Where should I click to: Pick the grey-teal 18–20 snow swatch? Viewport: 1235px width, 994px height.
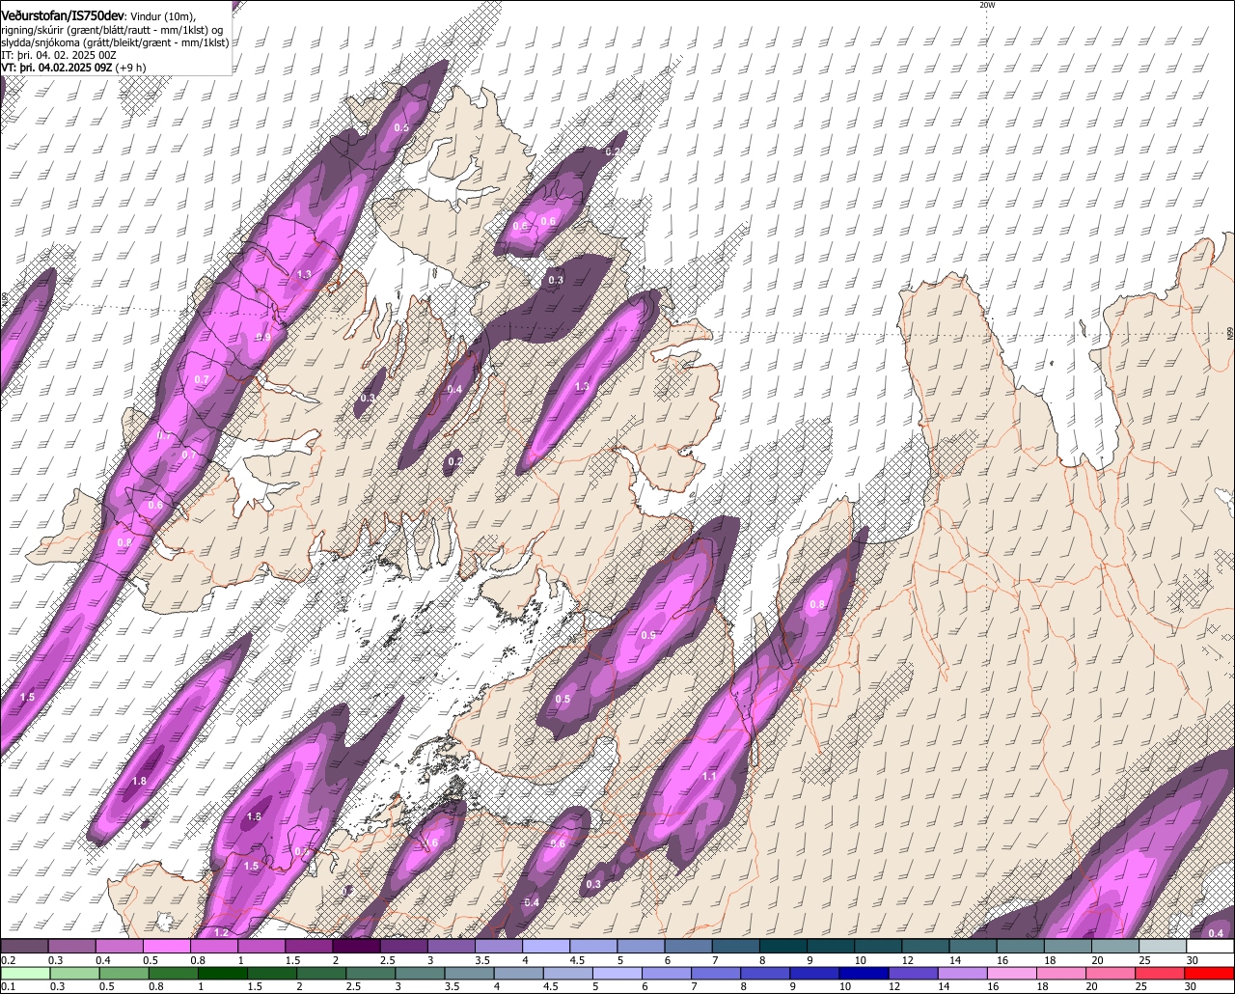(1067, 947)
